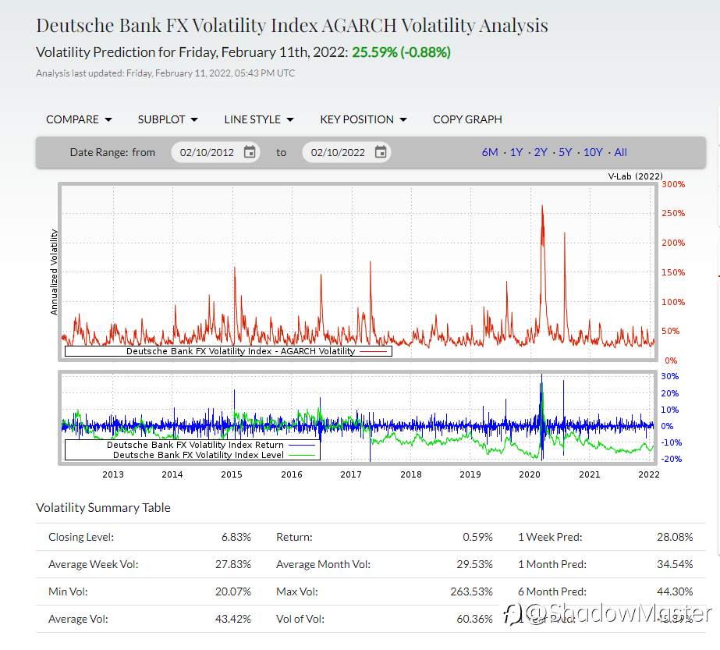Click the AGARCH Volatility legend entry
The height and width of the screenshot is (650, 720).
pos(229,351)
